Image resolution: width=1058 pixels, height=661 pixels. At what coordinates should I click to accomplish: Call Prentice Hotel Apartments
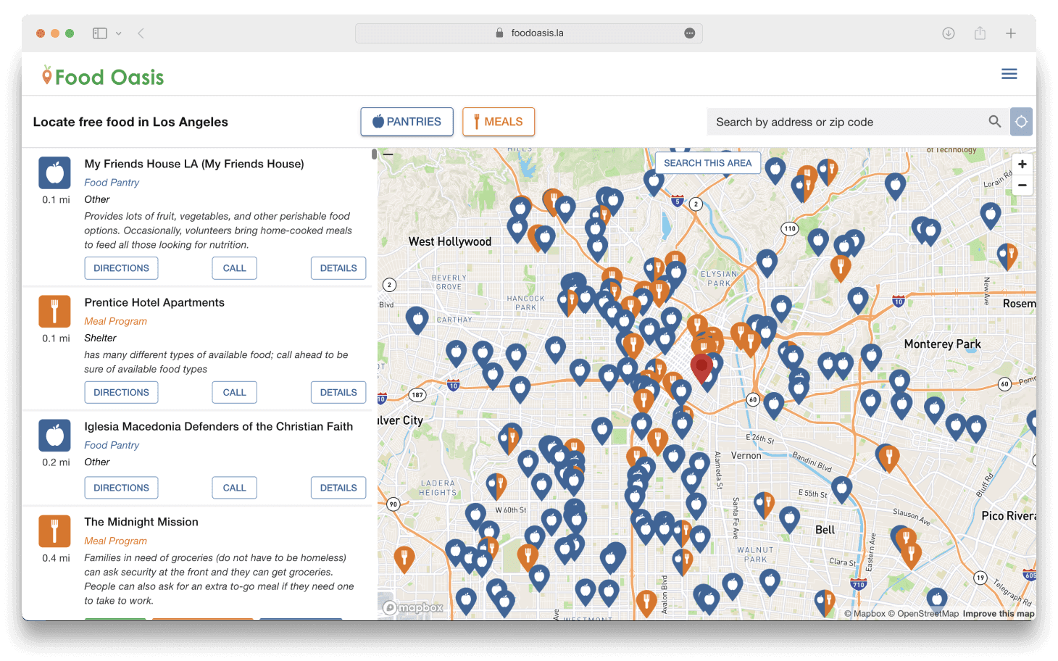[234, 393]
